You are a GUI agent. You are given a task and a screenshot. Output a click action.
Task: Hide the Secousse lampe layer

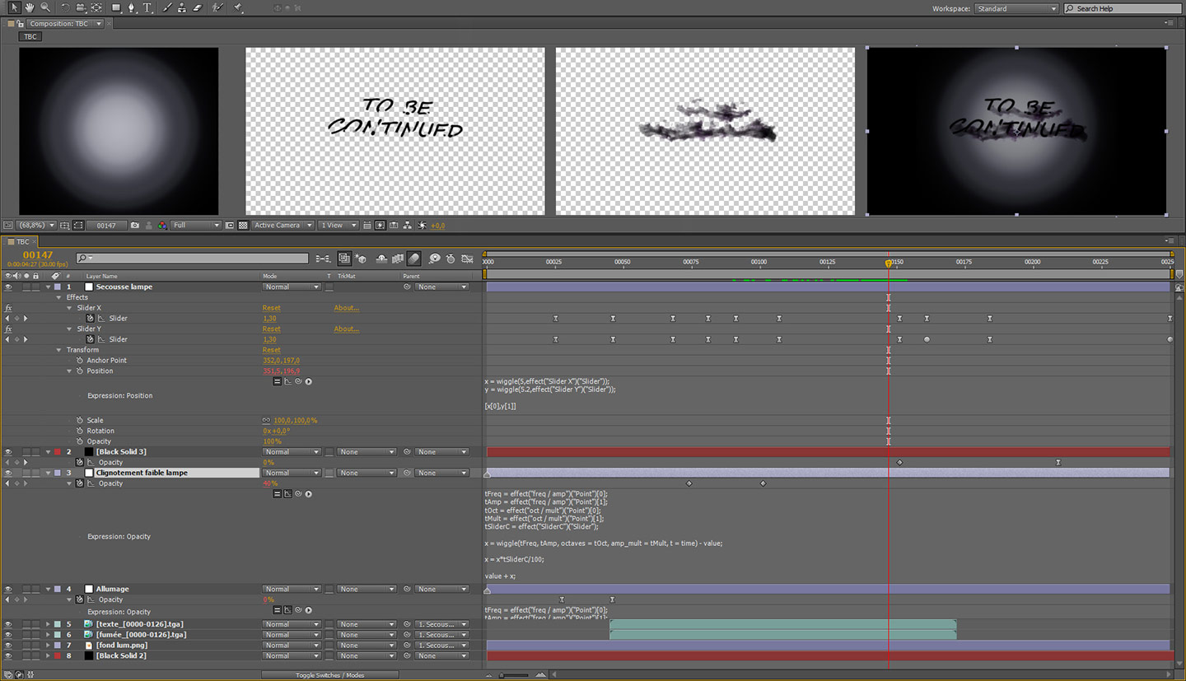click(x=8, y=287)
